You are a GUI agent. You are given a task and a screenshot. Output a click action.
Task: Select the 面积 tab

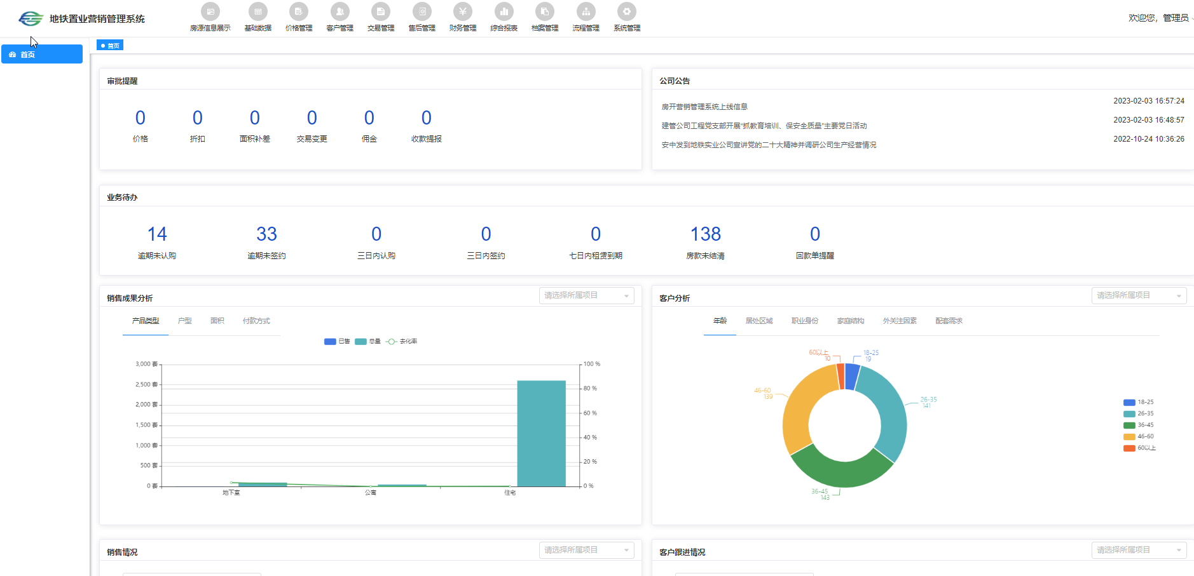click(x=217, y=321)
